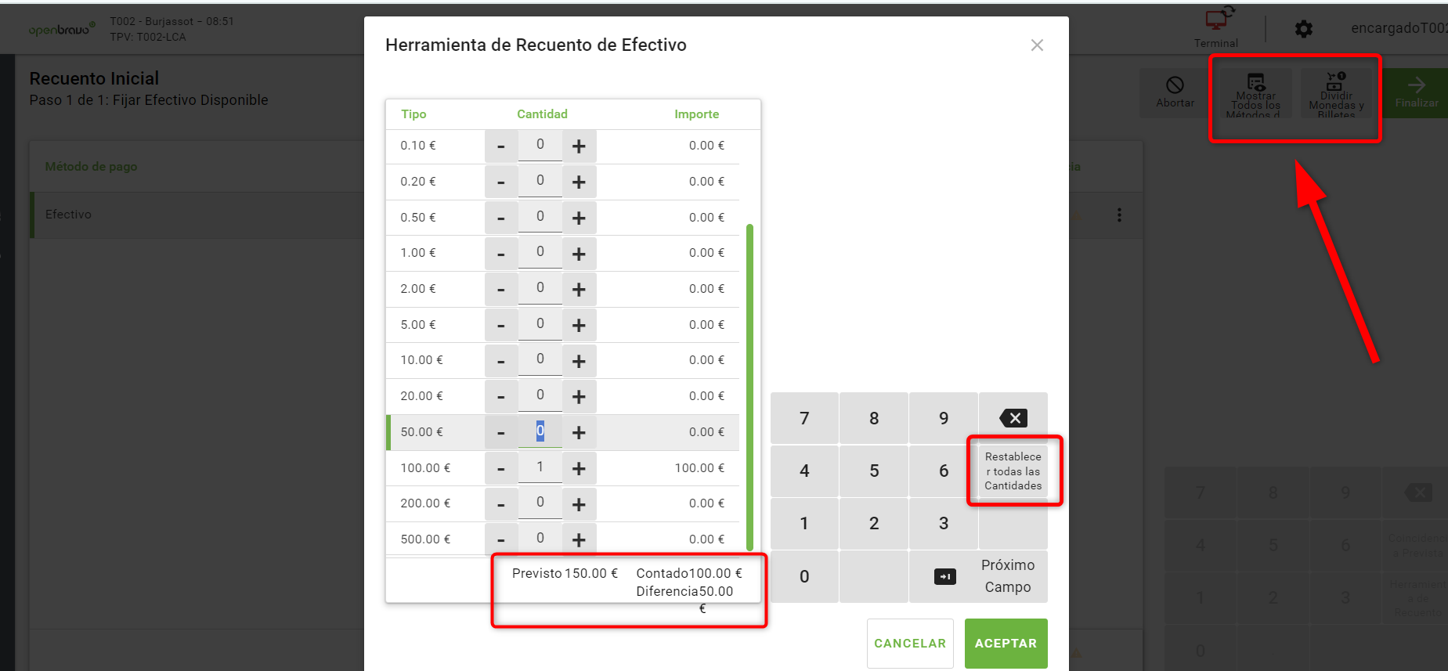Image resolution: width=1448 pixels, height=671 pixels.
Task: Open the settings gear in the header
Action: click(x=1304, y=29)
